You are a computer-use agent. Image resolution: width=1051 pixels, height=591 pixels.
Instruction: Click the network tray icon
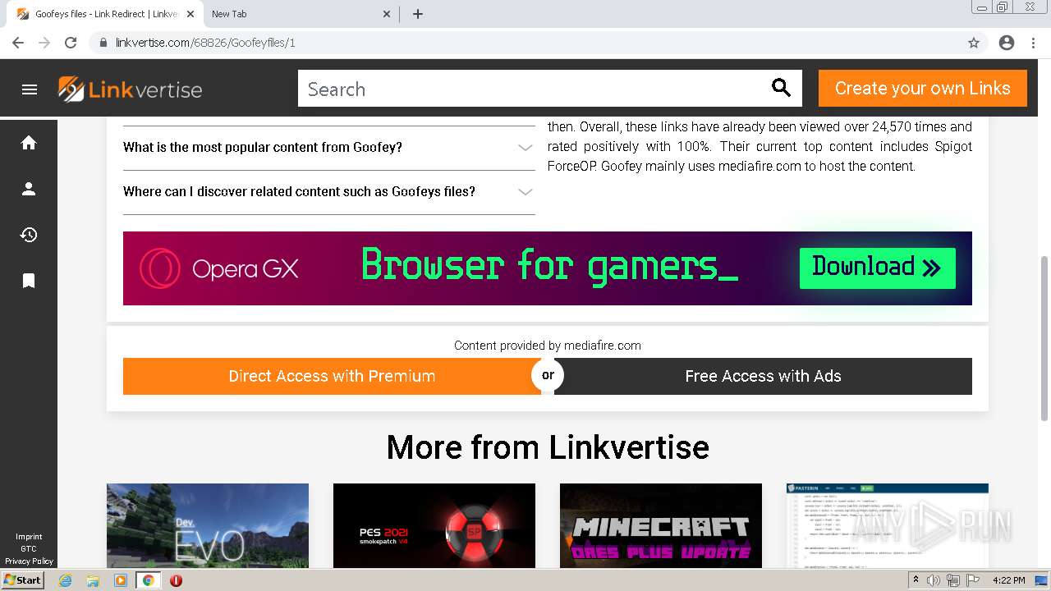[x=952, y=580]
